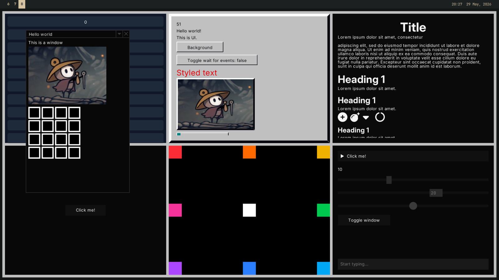499x280 pixels.
Task: Click the bomb with sparkle icon
Action: [x=355, y=117]
